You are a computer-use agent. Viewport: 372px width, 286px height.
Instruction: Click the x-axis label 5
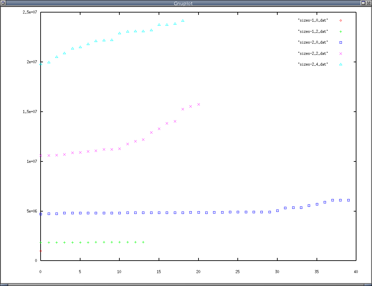[x=80, y=272]
